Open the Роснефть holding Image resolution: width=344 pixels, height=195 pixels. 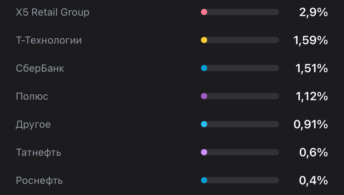[39, 180]
